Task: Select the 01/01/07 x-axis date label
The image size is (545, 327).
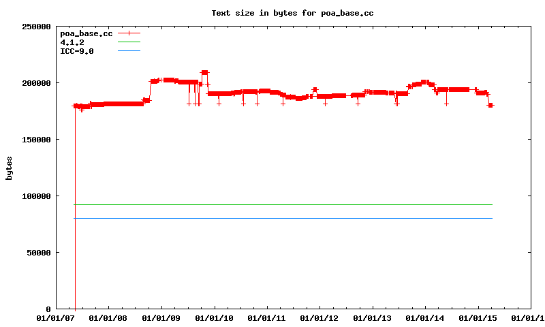Action: coord(56,317)
